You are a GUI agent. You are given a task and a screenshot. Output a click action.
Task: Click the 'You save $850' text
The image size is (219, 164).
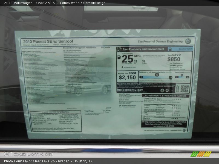pyautogui.click(x=174, y=57)
